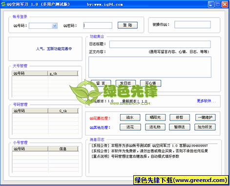Select G_tk column header in 号码管理
Image resolution: width=230 pixels, height=186 pixels.
point(63,111)
